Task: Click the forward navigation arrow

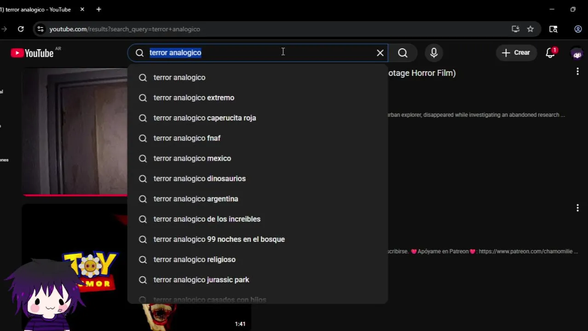Action: (x=4, y=29)
